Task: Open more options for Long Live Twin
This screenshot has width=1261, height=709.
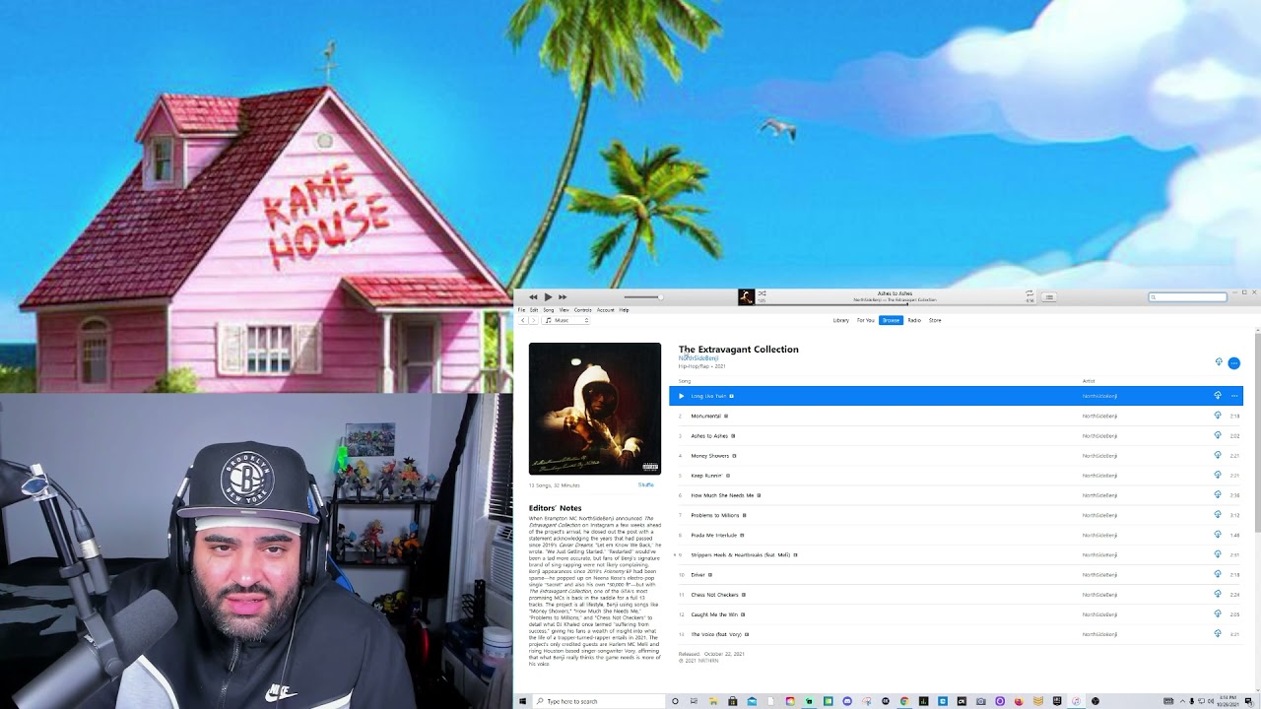Action: click(1234, 396)
